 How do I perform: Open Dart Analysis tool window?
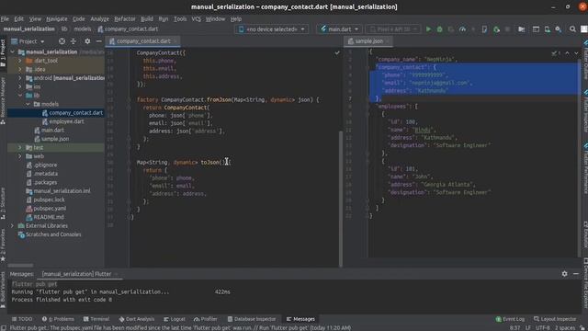coord(137,319)
